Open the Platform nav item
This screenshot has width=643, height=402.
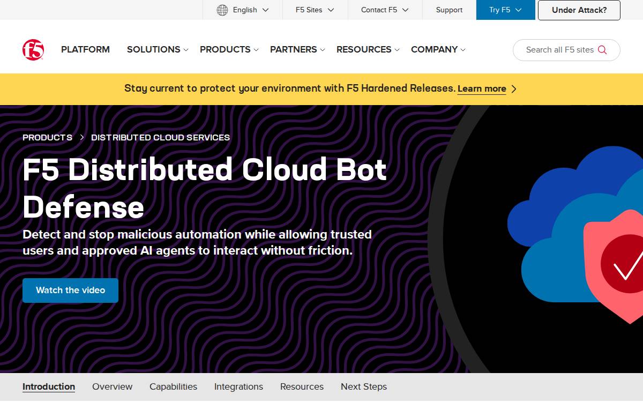coord(85,49)
